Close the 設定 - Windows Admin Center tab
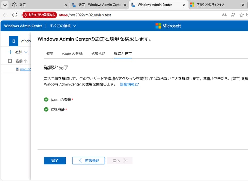The image size is (248, 181). point(125,5)
